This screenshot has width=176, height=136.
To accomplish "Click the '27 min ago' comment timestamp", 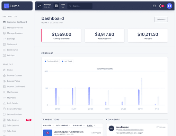I will [161, 127].
